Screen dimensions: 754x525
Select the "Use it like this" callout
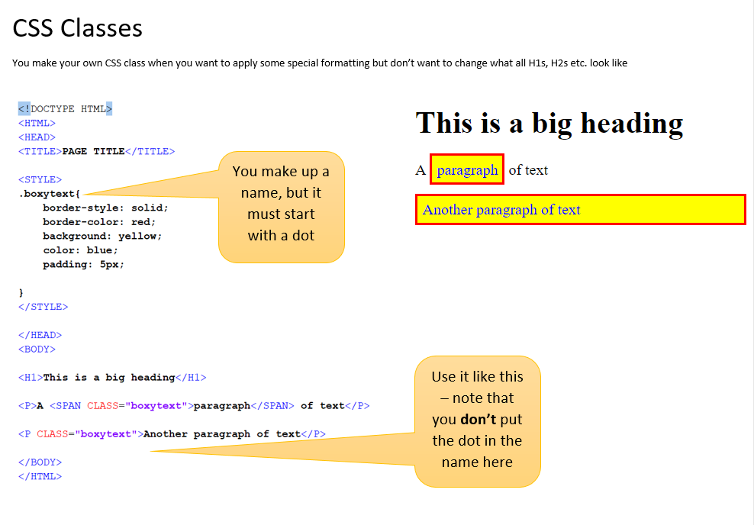pos(477,420)
